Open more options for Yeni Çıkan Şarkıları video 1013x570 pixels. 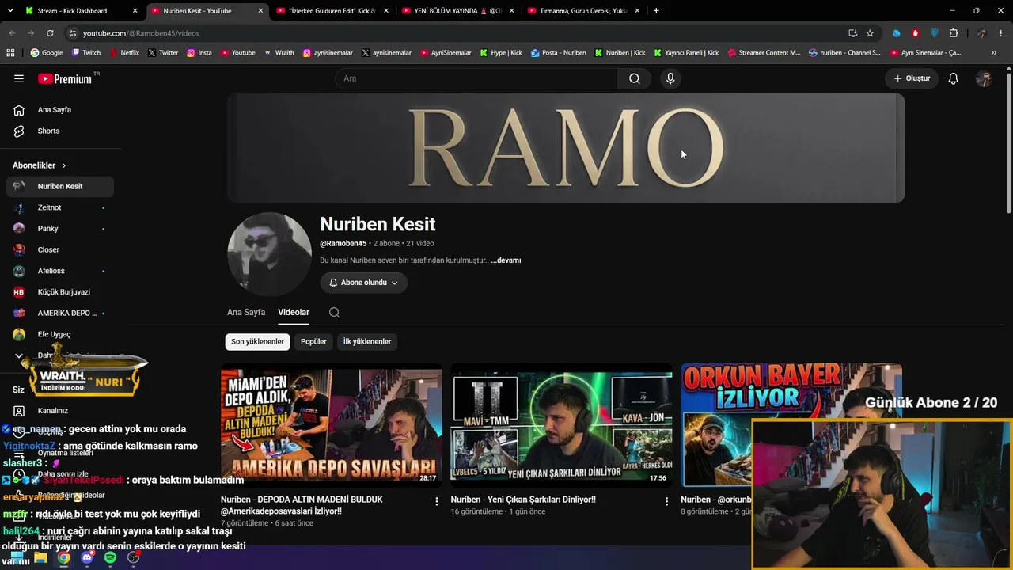666,501
